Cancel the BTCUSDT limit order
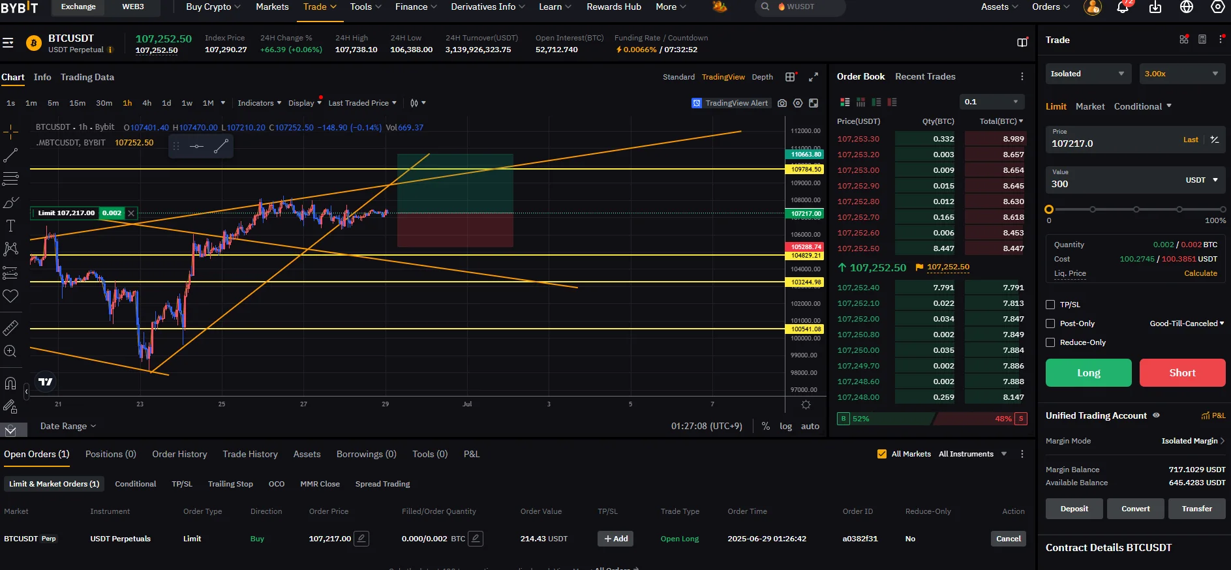The height and width of the screenshot is (570, 1231). point(1009,539)
